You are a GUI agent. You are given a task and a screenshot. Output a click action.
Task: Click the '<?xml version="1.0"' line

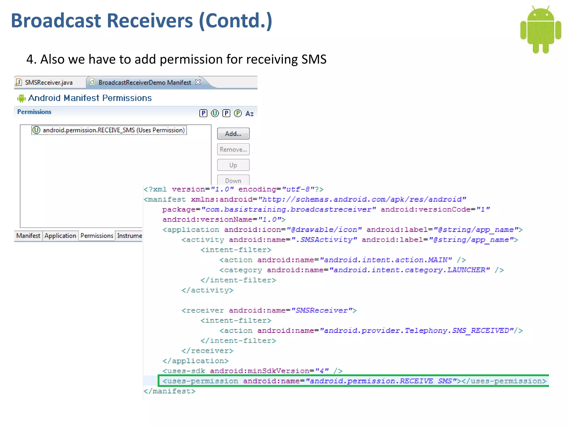(x=234, y=189)
